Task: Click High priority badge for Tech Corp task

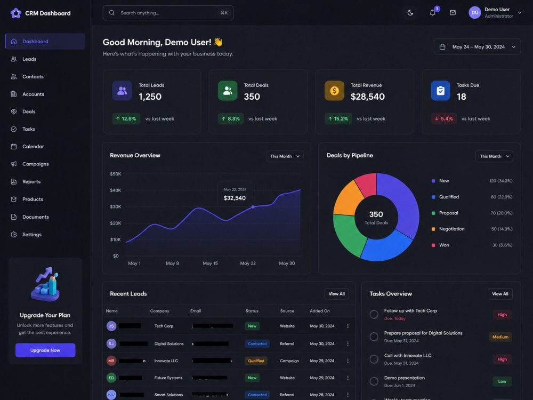Action: tap(502, 315)
